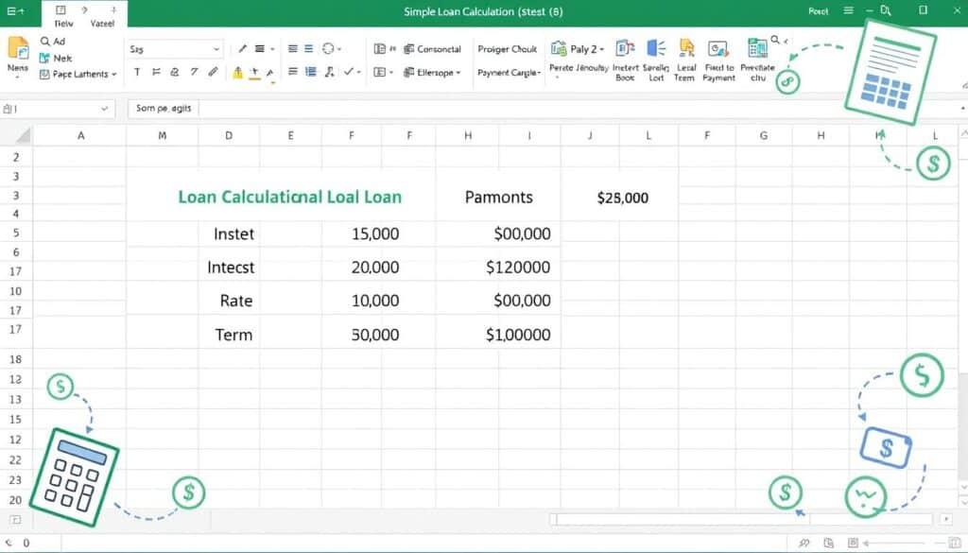This screenshot has width=968, height=553.
Task: Click the horizontal scrollbar right arrow
Action: point(945,519)
